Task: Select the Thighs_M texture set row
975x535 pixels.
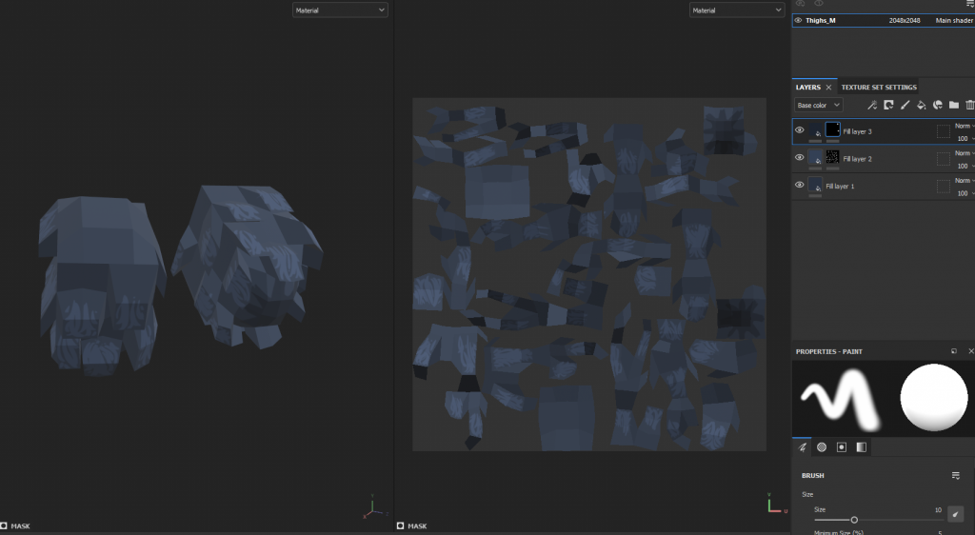Action: click(884, 21)
